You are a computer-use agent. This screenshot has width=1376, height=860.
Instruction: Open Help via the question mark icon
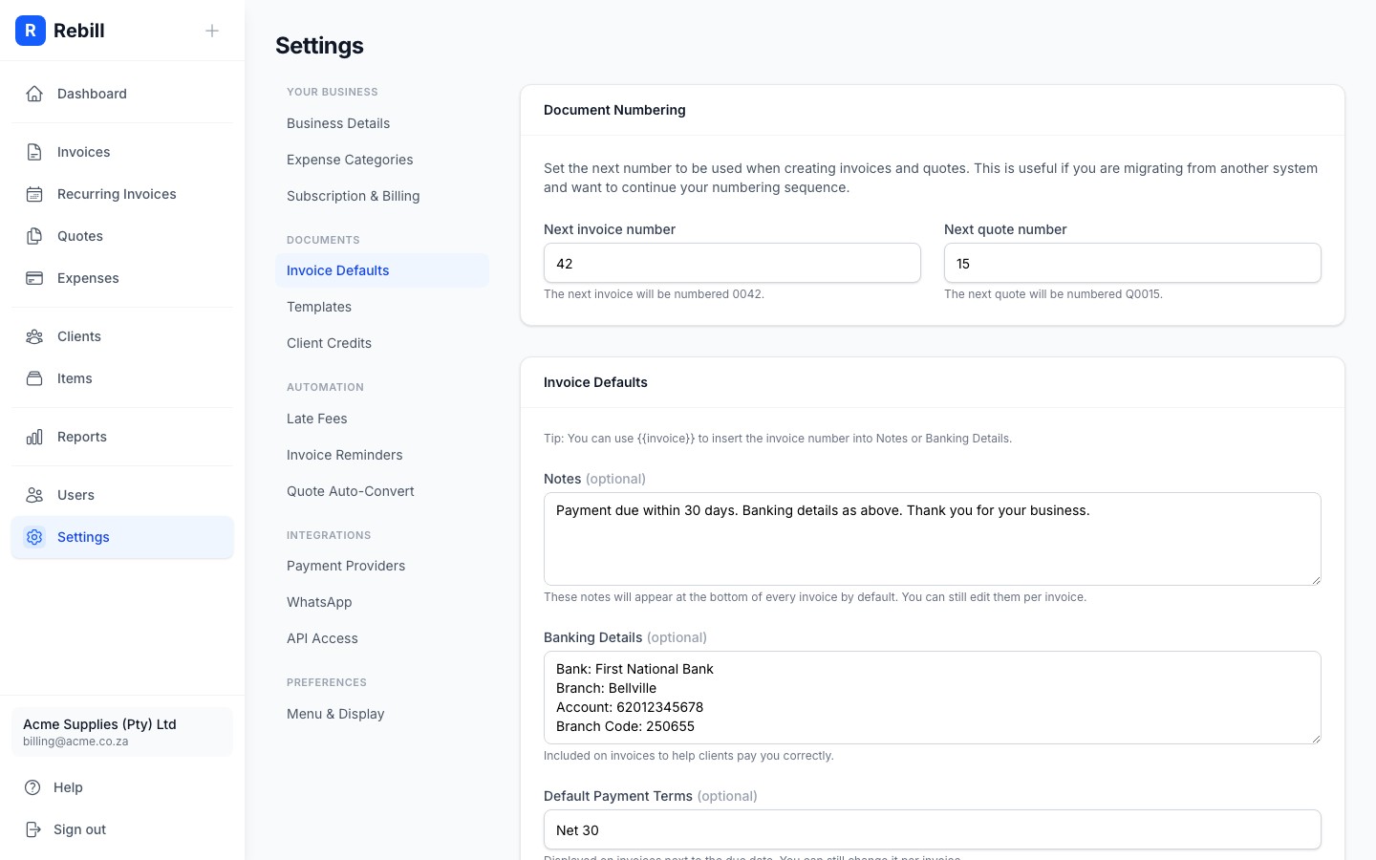(34, 786)
